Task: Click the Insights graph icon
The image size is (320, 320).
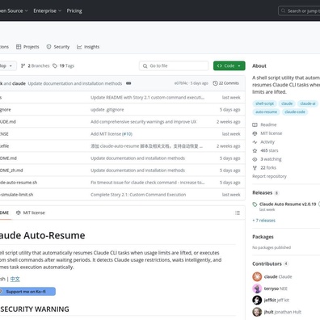Action: [79, 47]
